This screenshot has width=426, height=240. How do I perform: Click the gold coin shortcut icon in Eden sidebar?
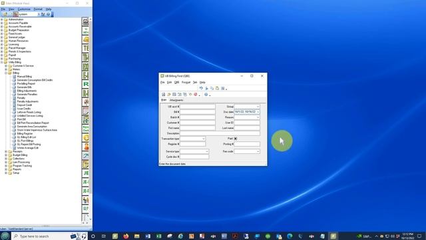point(86,138)
